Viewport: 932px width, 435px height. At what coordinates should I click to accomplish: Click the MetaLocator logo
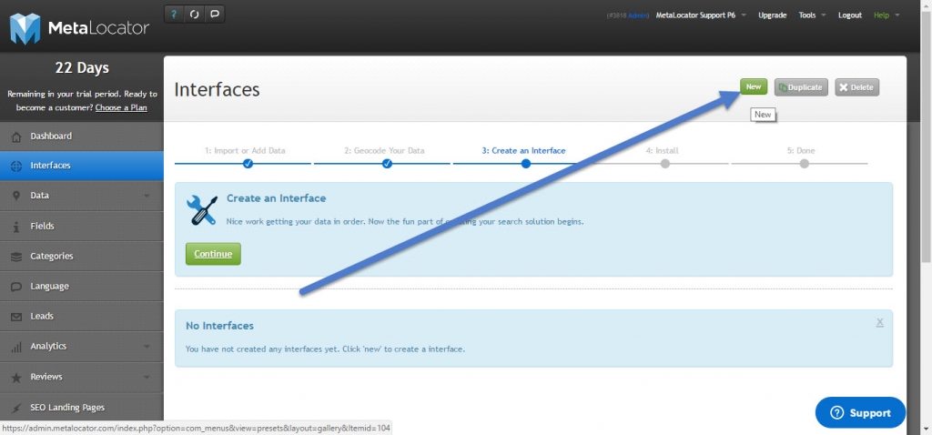pos(79,27)
